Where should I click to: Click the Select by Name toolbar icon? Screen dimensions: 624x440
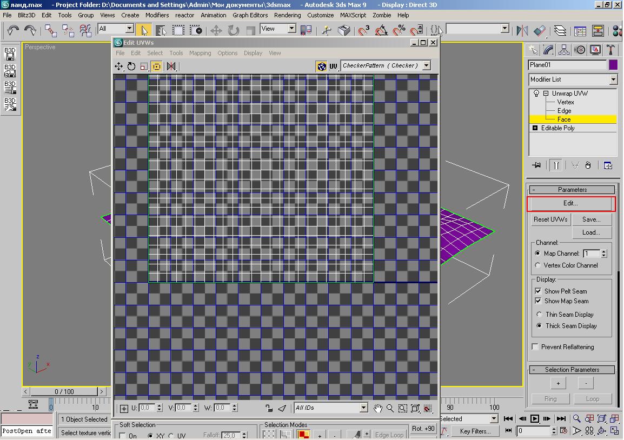tap(161, 30)
